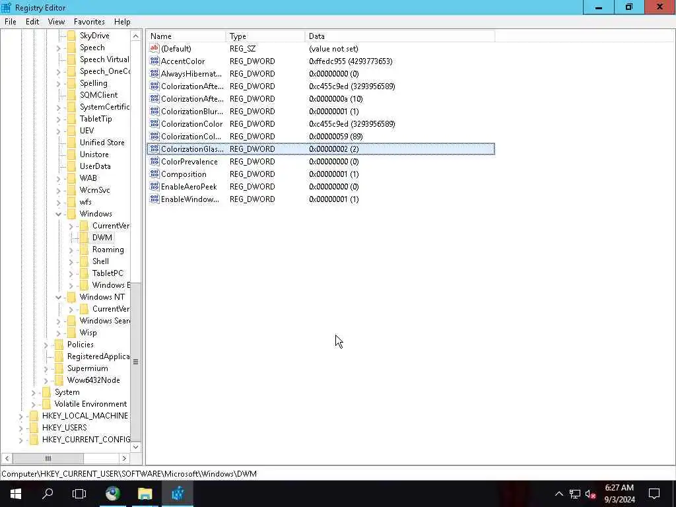The width and height of the screenshot is (676, 507).
Task: Click the tree scroll up arrow
Action: click(x=135, y=36)
